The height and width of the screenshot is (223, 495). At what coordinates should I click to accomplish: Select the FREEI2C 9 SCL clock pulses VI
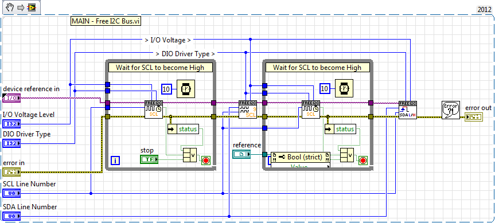point(248,109)
